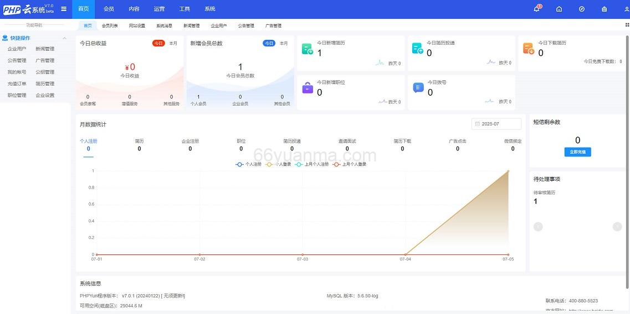Switch to 会员列表 tab
The image size is (630, 314).
point(110,25)
